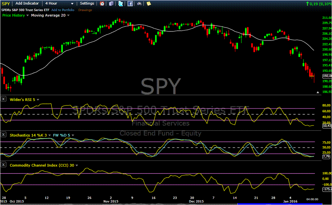
Task: Open the alarm clock alert icon
Action: (102, 3)
